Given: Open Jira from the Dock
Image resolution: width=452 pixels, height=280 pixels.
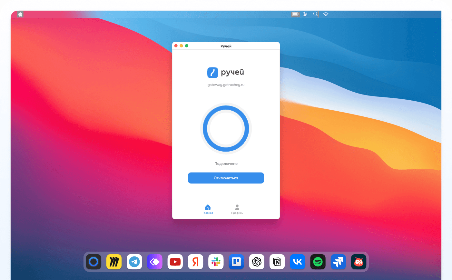Looking at the screenshot, I should click(338, 262).
